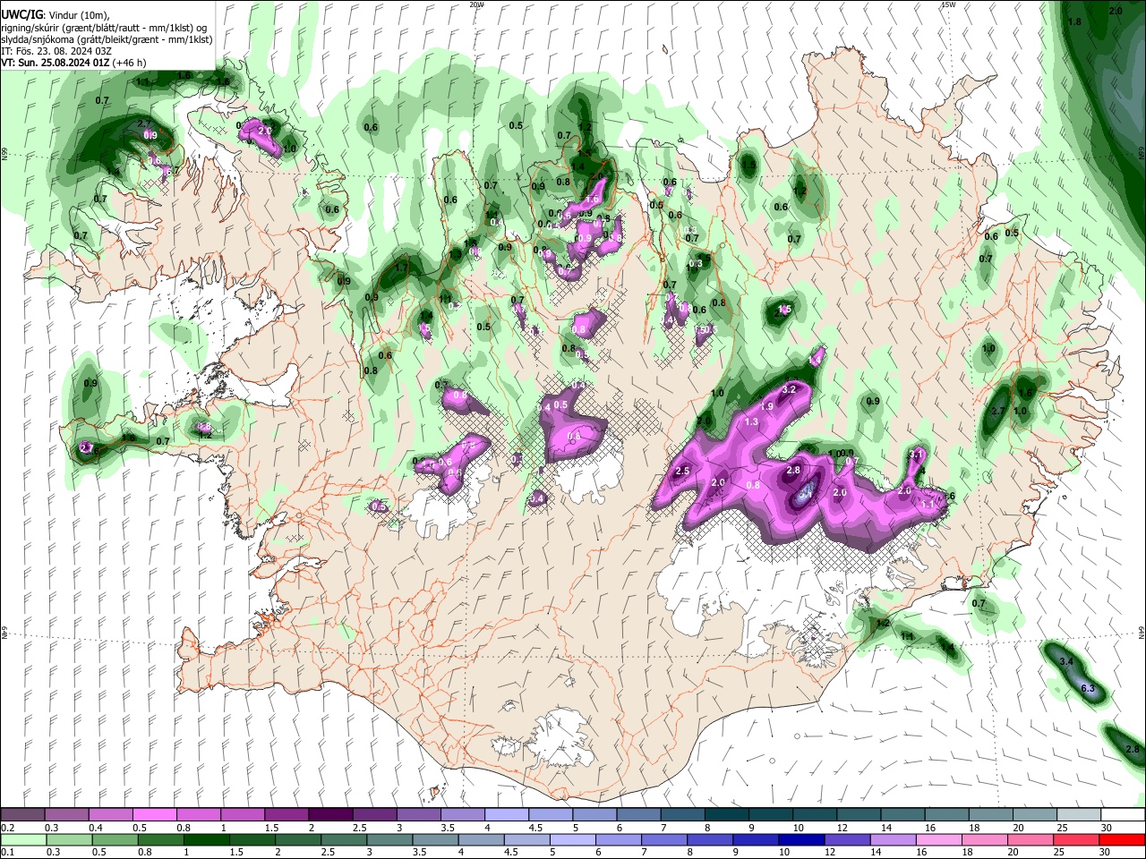
Task: Click the '0.1' label on the rain scale
Action: [x=8, y=853]
